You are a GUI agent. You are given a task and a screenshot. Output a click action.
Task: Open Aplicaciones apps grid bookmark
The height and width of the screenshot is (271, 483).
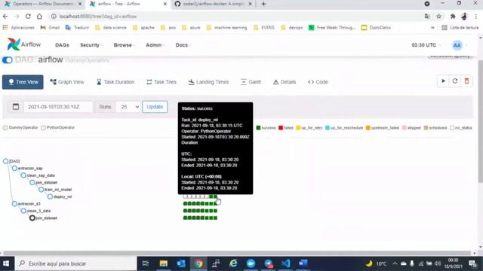coord(18,28)
